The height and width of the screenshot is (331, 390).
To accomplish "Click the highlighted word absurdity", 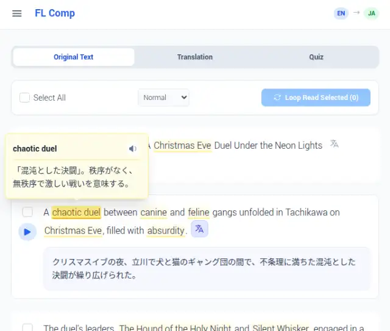I will (166, 230).
